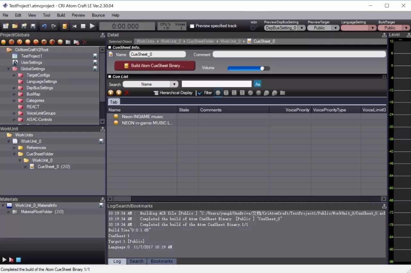Click the Cue List search text box
411x273 pixels.
pyautogui.click(x=217, y=84)
